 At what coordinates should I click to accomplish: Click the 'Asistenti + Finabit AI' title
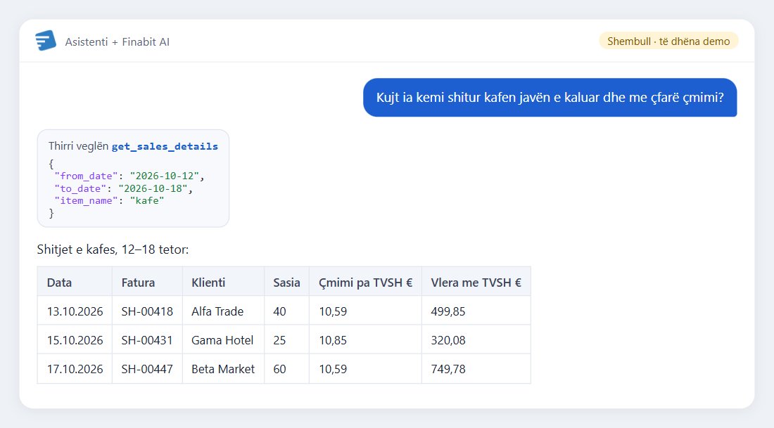(x=117, y=42)
